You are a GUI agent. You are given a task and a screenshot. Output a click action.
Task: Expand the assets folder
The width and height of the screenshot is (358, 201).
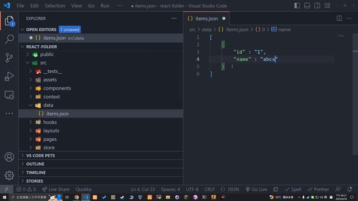click(31, 79)
